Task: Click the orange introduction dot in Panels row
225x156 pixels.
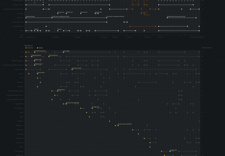Action: tap(37, 78)
